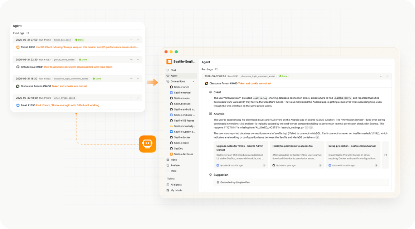Open 'Setup pro edition' reference card
415x229 pixels.
pos(353,155)
